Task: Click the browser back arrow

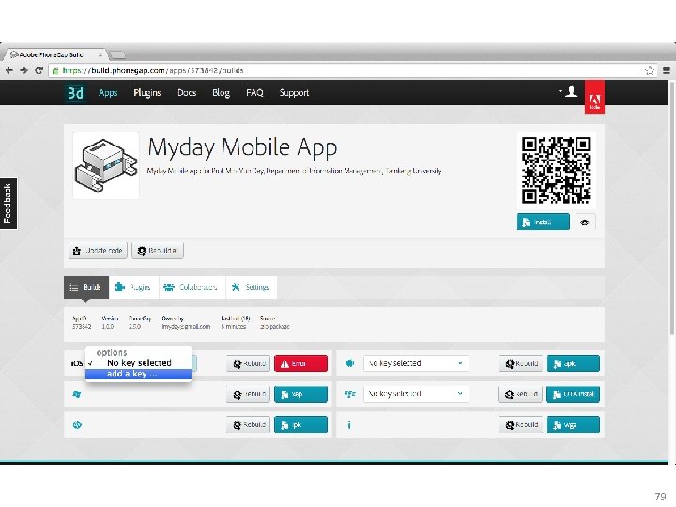Action: (x=9, y=70)
